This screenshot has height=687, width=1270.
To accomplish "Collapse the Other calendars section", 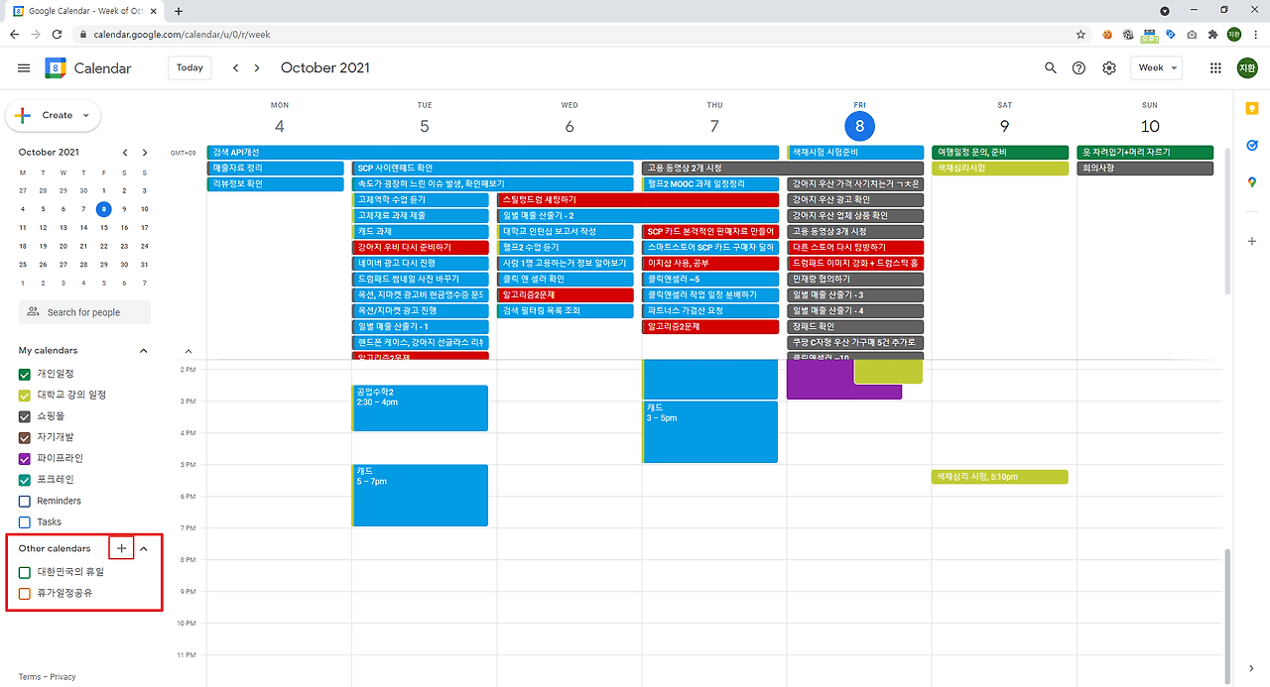I will pyautogui.click(x=143, y=548).
